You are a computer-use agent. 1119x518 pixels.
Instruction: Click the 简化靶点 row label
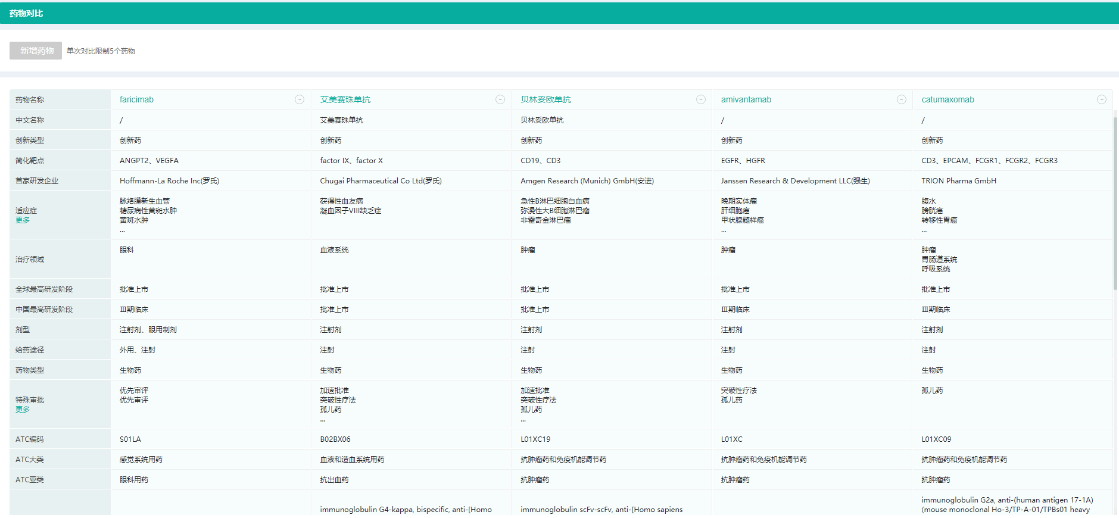30,161
